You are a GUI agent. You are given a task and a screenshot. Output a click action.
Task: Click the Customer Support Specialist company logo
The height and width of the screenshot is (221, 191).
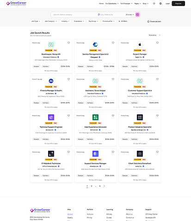pyautogui.click(x=140, y=81)
